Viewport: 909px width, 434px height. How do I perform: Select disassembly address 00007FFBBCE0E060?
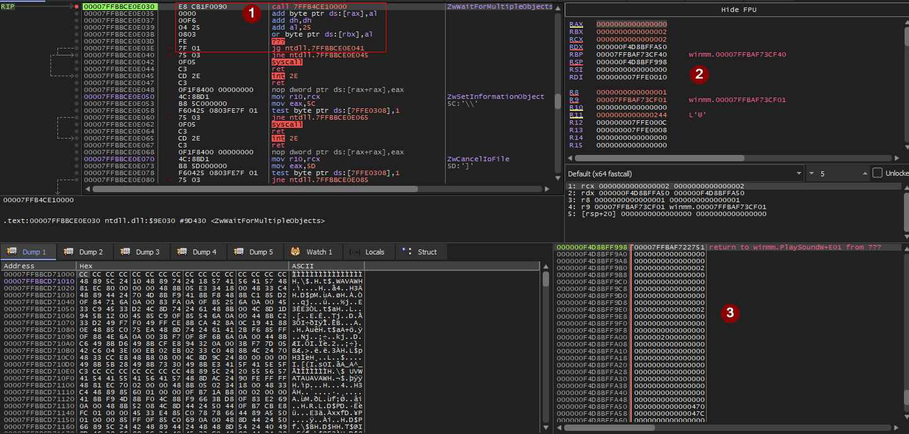118,117
